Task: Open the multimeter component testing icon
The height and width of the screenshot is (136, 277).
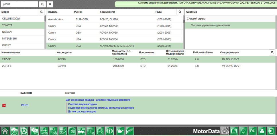Action: (x=62, y=131)
